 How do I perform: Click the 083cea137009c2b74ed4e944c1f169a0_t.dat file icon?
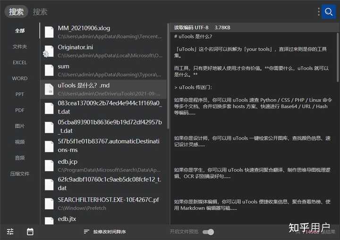point(49,108)
